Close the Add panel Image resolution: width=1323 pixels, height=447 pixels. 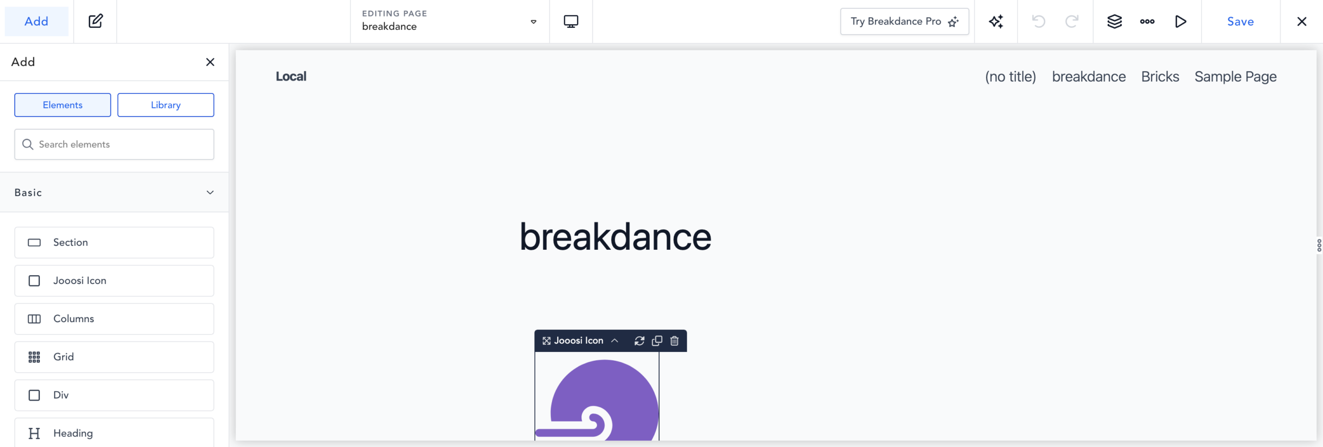[x=210, y=62]
